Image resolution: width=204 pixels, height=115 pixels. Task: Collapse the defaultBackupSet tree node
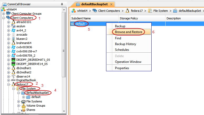click(18, 93)
